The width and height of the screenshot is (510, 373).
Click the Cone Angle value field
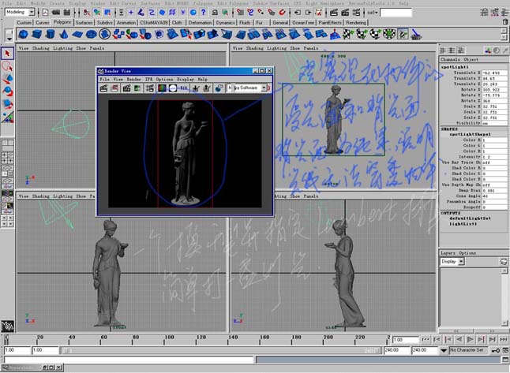point(494,196)
